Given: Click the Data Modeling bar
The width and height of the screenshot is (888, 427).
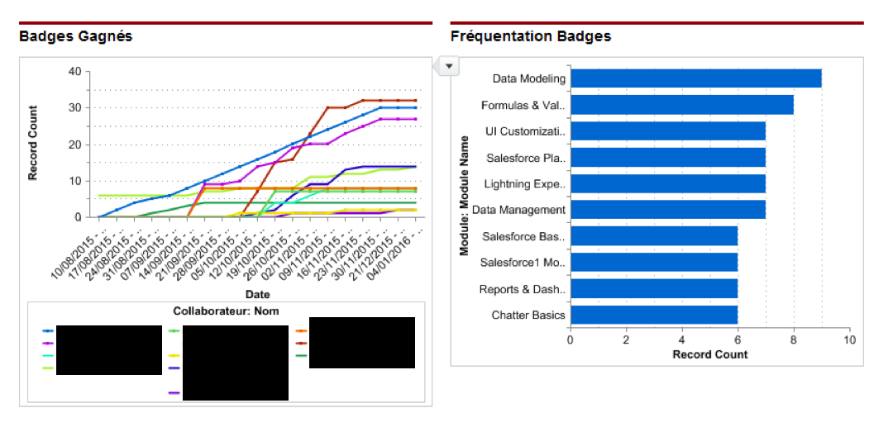Looking at the screenshot, I should click(695, 78).
